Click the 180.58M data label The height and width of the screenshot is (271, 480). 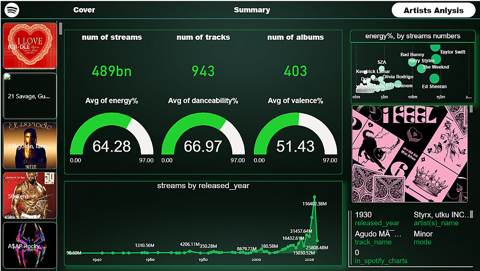[269, 246]
